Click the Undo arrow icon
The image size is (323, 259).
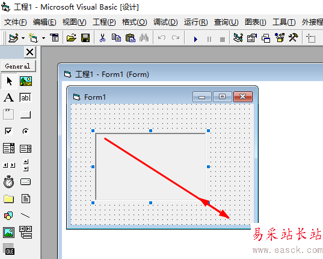click(162, 38)
